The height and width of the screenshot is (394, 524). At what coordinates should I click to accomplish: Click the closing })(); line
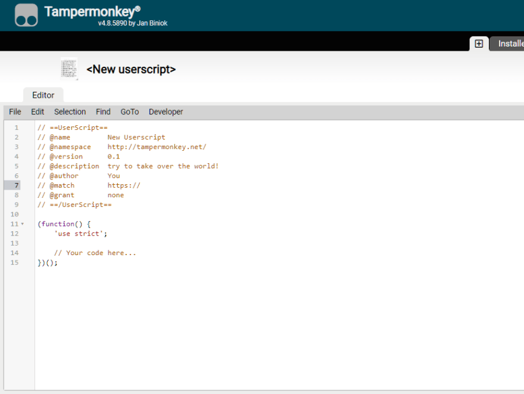pos(48,262)
